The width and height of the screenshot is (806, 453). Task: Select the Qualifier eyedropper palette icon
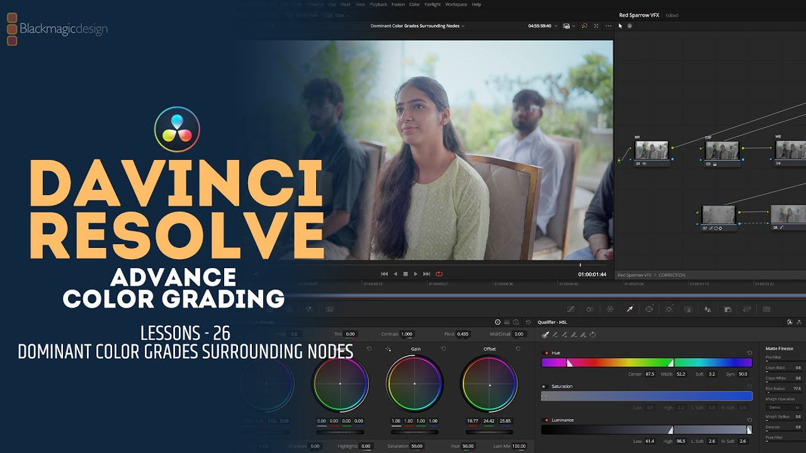pos(630,309)
